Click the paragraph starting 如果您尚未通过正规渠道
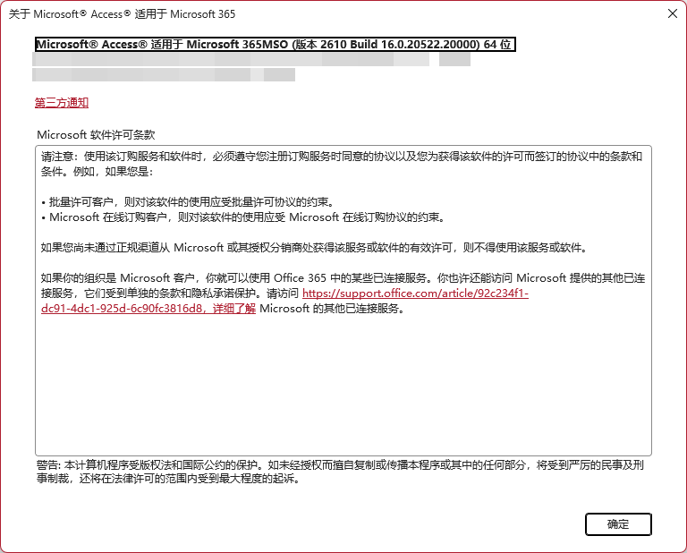 [314, 248]
